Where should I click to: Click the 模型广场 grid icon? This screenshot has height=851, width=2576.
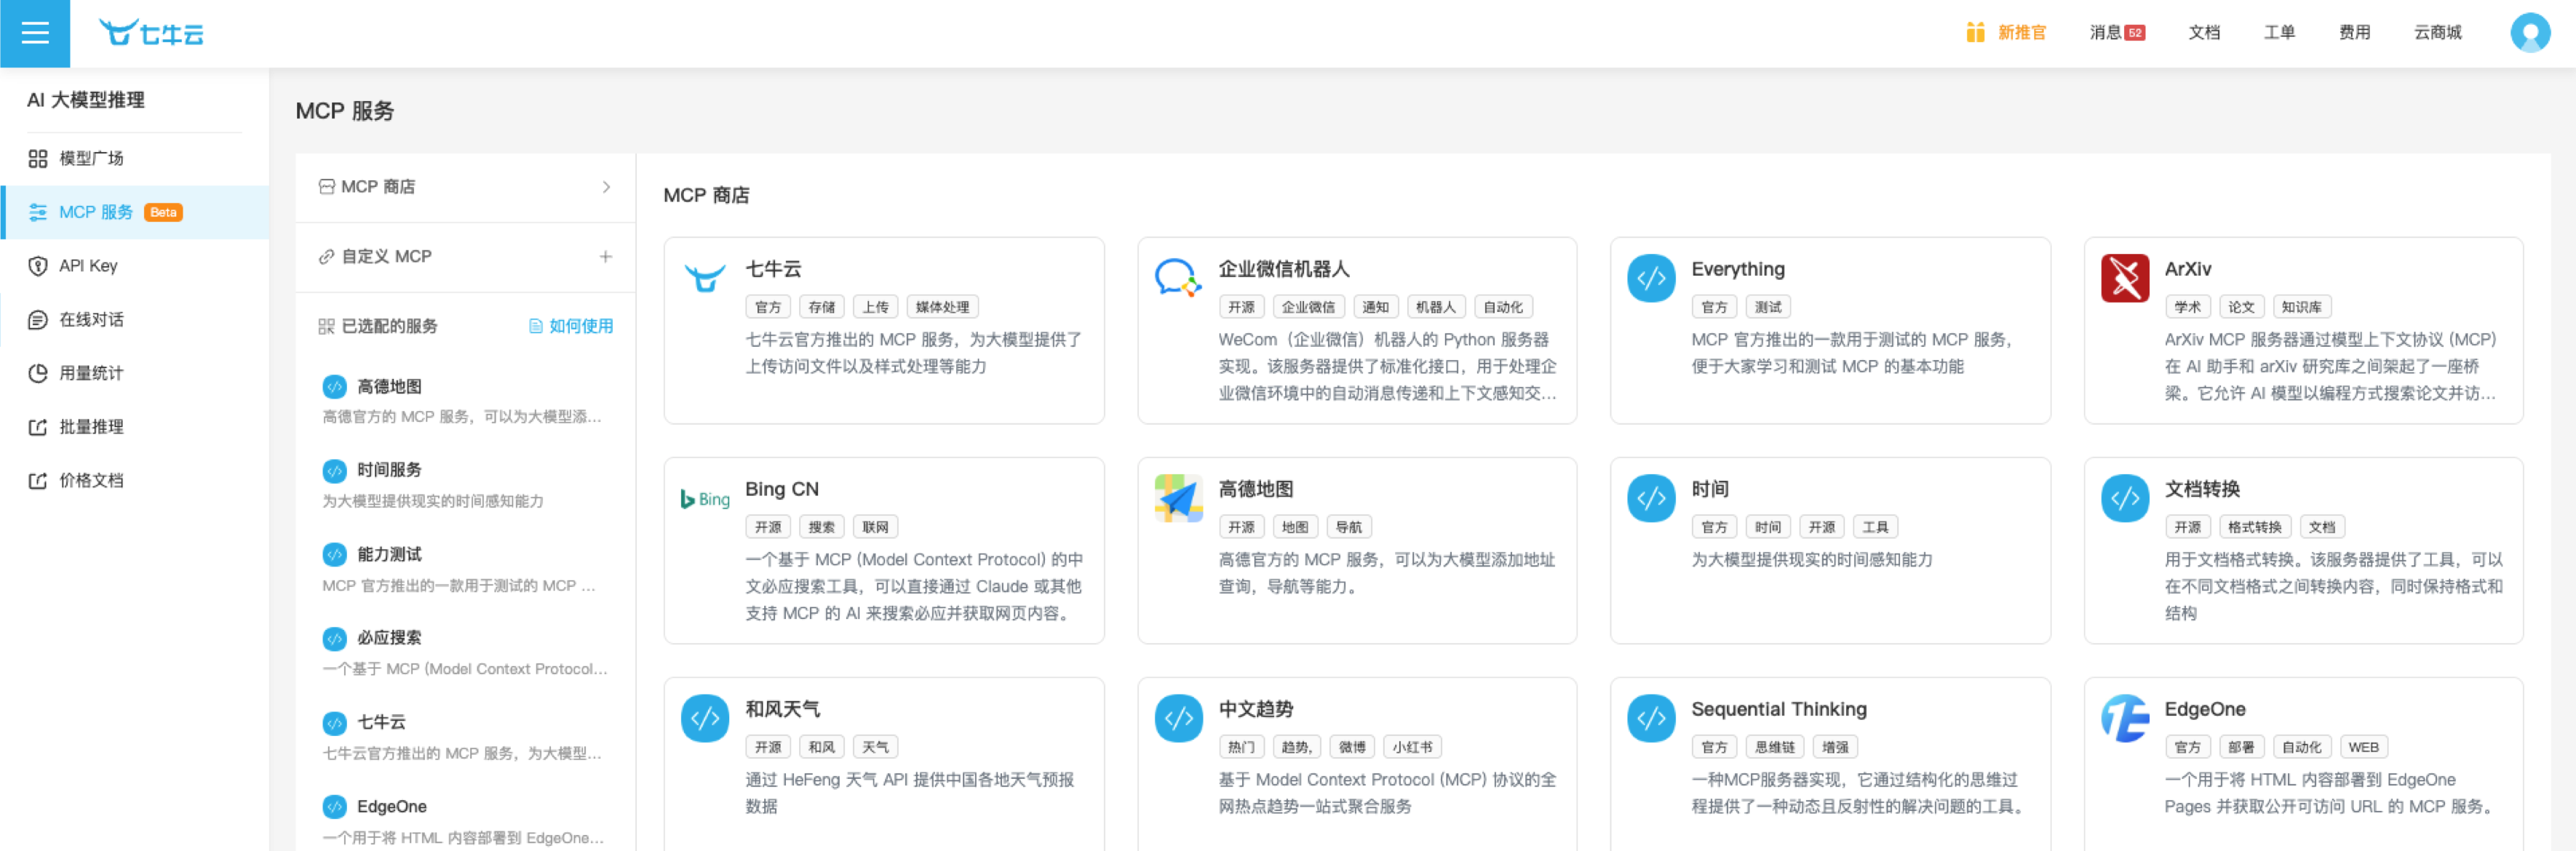coord(38,158)
